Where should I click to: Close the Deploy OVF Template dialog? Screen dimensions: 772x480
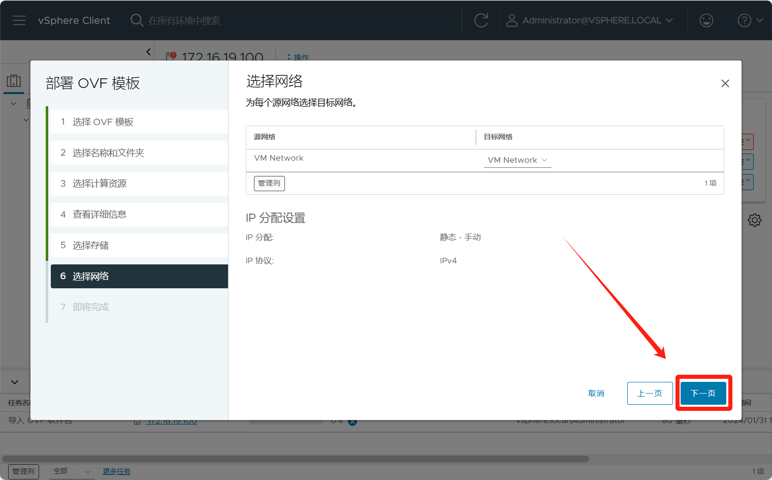pyautogui.click(x=725, y=83)
